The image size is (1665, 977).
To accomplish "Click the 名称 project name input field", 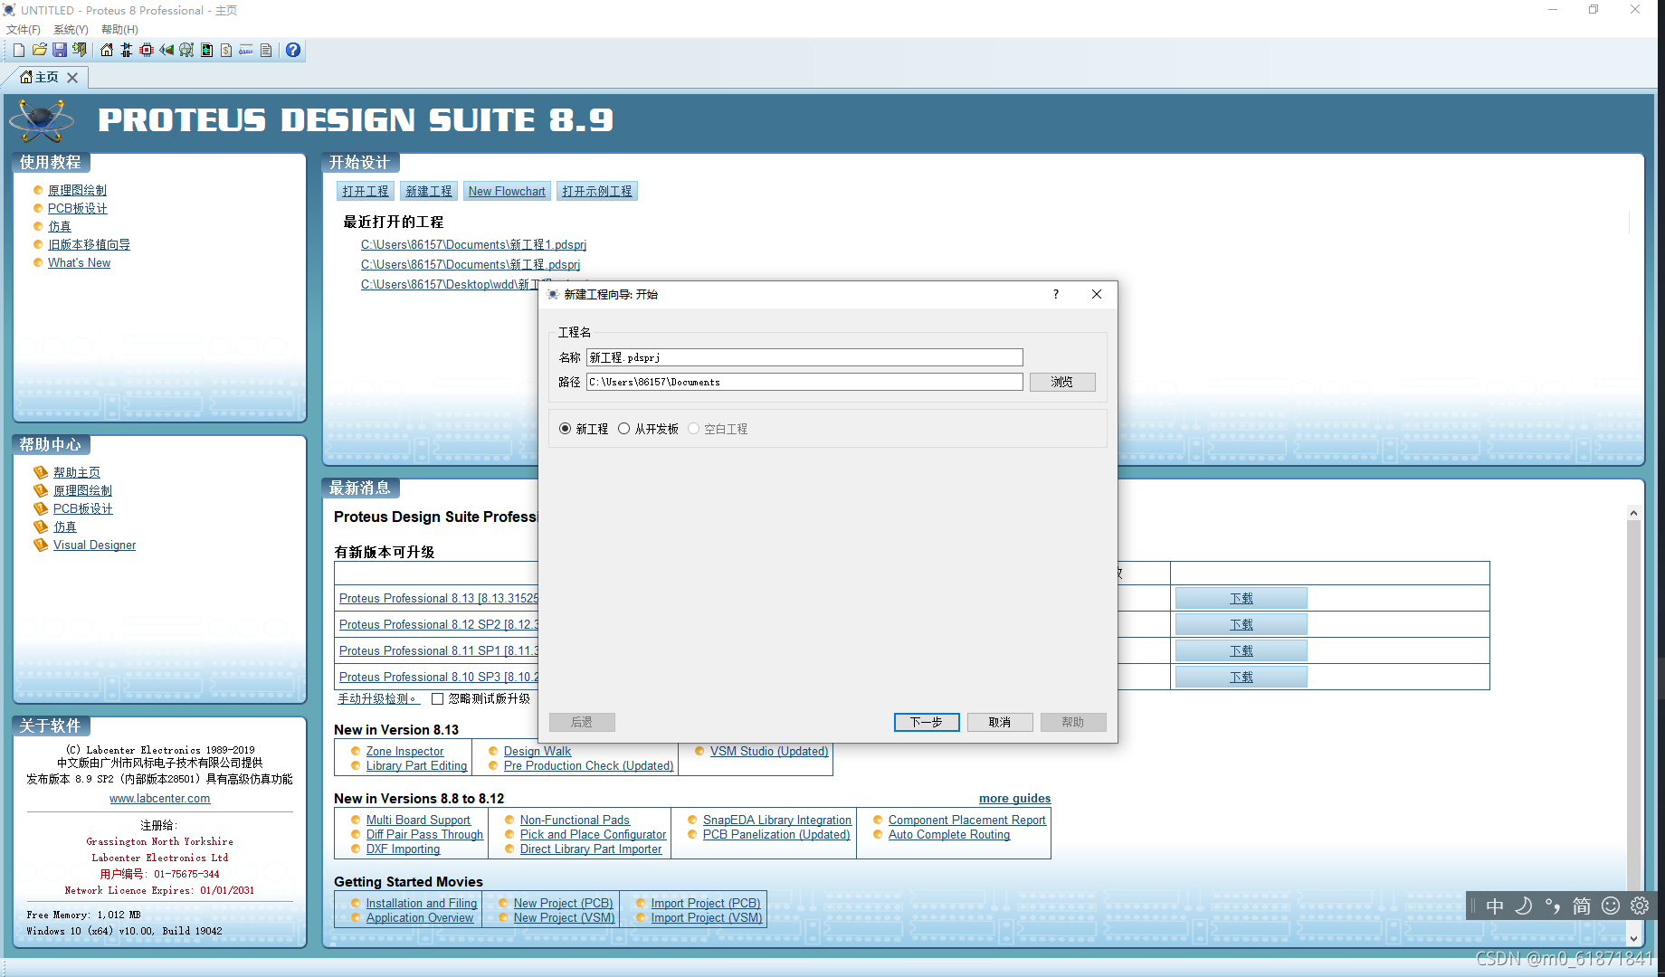I will click(x=804, y=357).
